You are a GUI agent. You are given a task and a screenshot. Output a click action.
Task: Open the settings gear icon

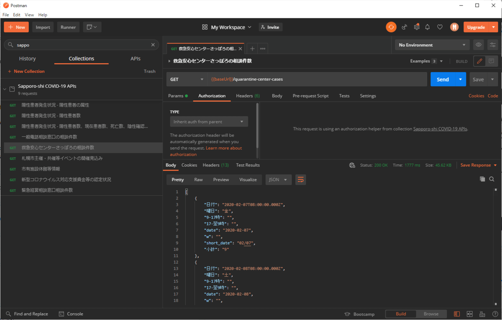click(x=417, y=27)
